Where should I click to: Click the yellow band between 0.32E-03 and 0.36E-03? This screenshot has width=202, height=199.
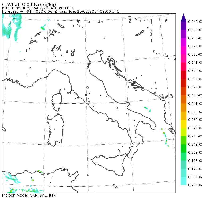click(183, 124)
